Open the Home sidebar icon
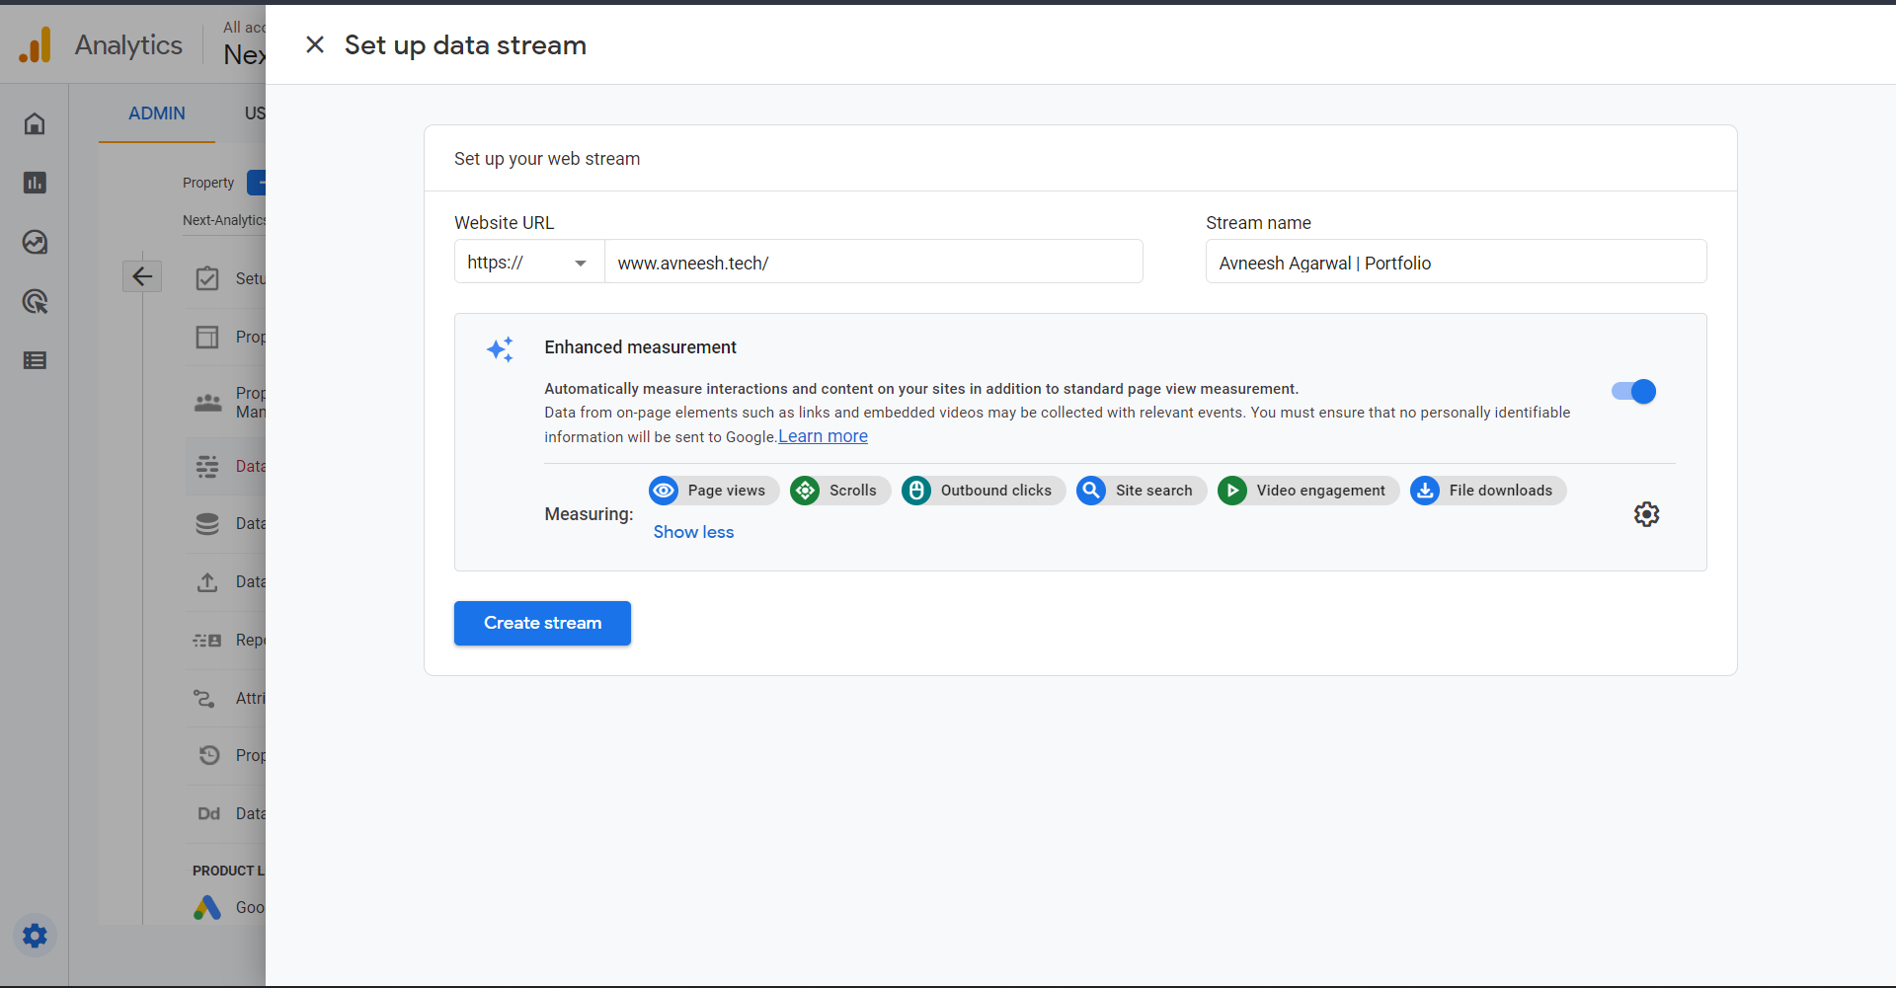Image resolution: width=1896 pixels, height=988 pixels. click(35, 123)
